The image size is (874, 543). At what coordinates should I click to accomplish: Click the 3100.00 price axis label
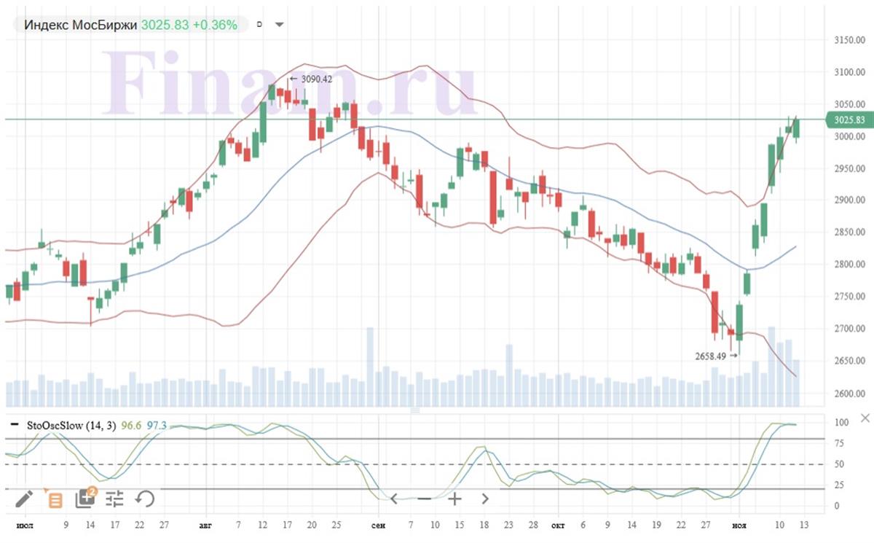pos(850,72)
